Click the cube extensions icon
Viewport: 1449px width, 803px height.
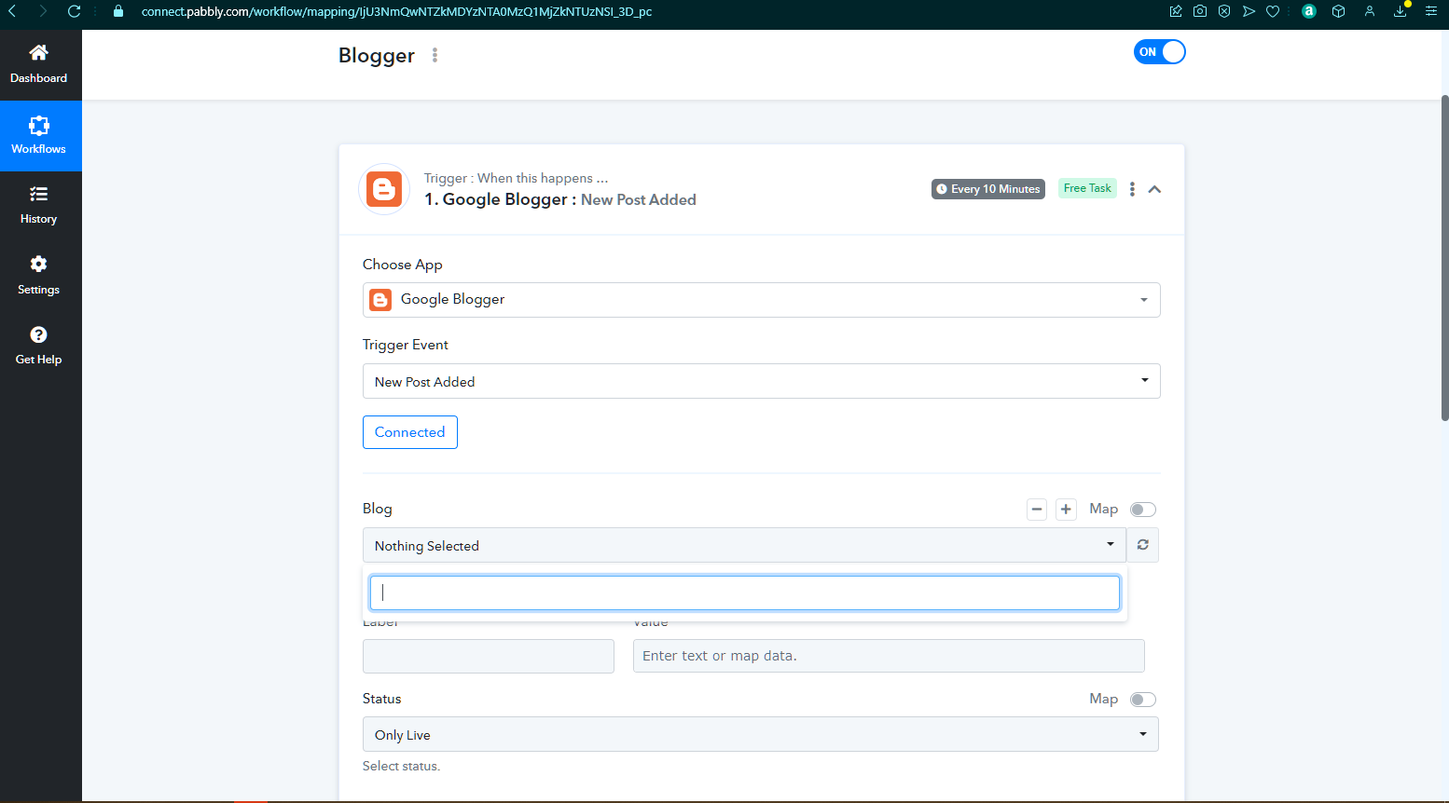click(x=1339, y=11)
